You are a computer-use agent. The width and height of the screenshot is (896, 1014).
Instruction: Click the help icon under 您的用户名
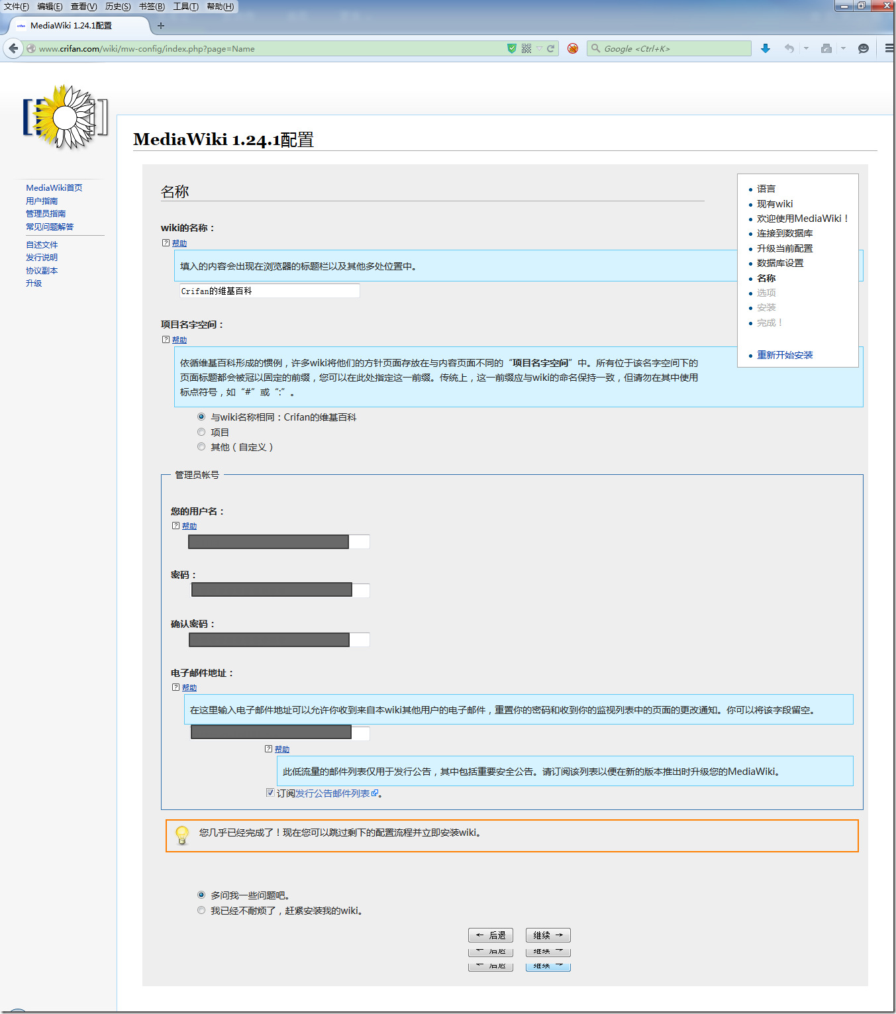click(176, 526)
